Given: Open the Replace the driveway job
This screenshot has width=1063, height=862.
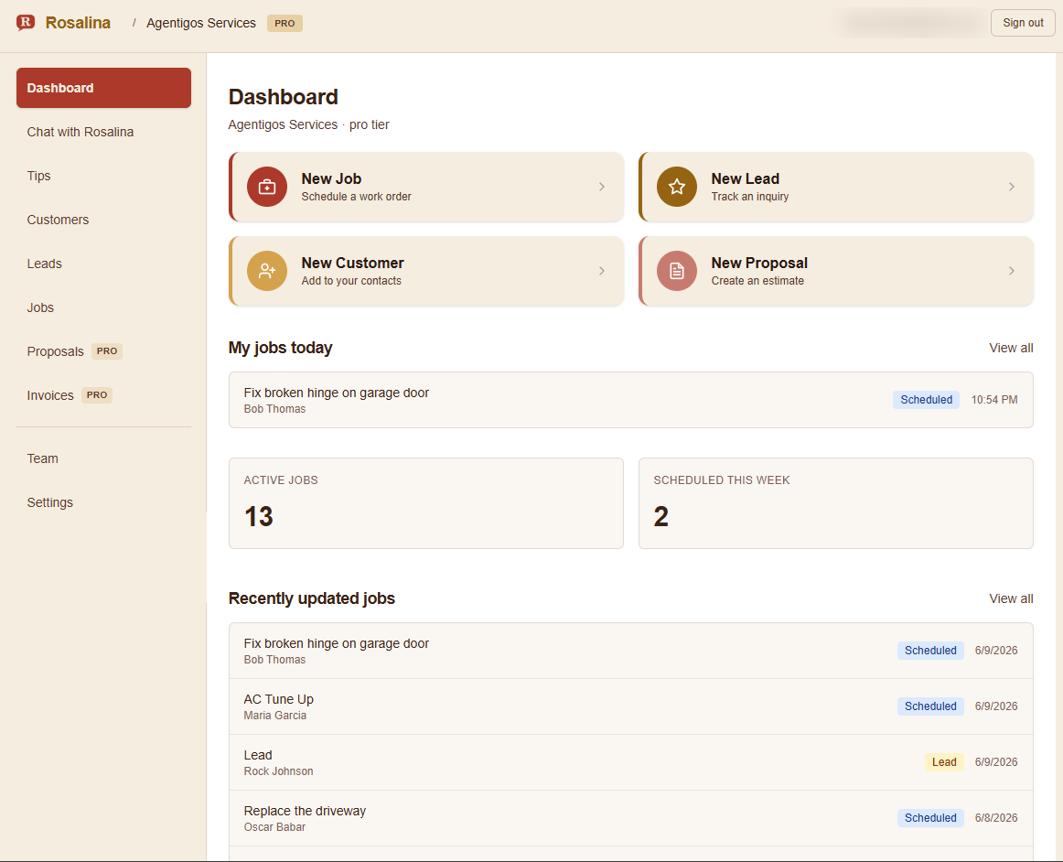Looking at the screenshot, I should click(x=630, y=818).
